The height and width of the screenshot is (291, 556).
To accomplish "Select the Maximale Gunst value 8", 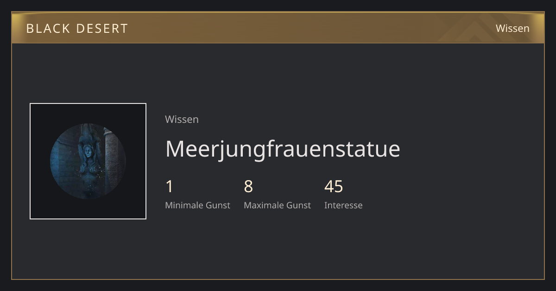I will (248, 187).
